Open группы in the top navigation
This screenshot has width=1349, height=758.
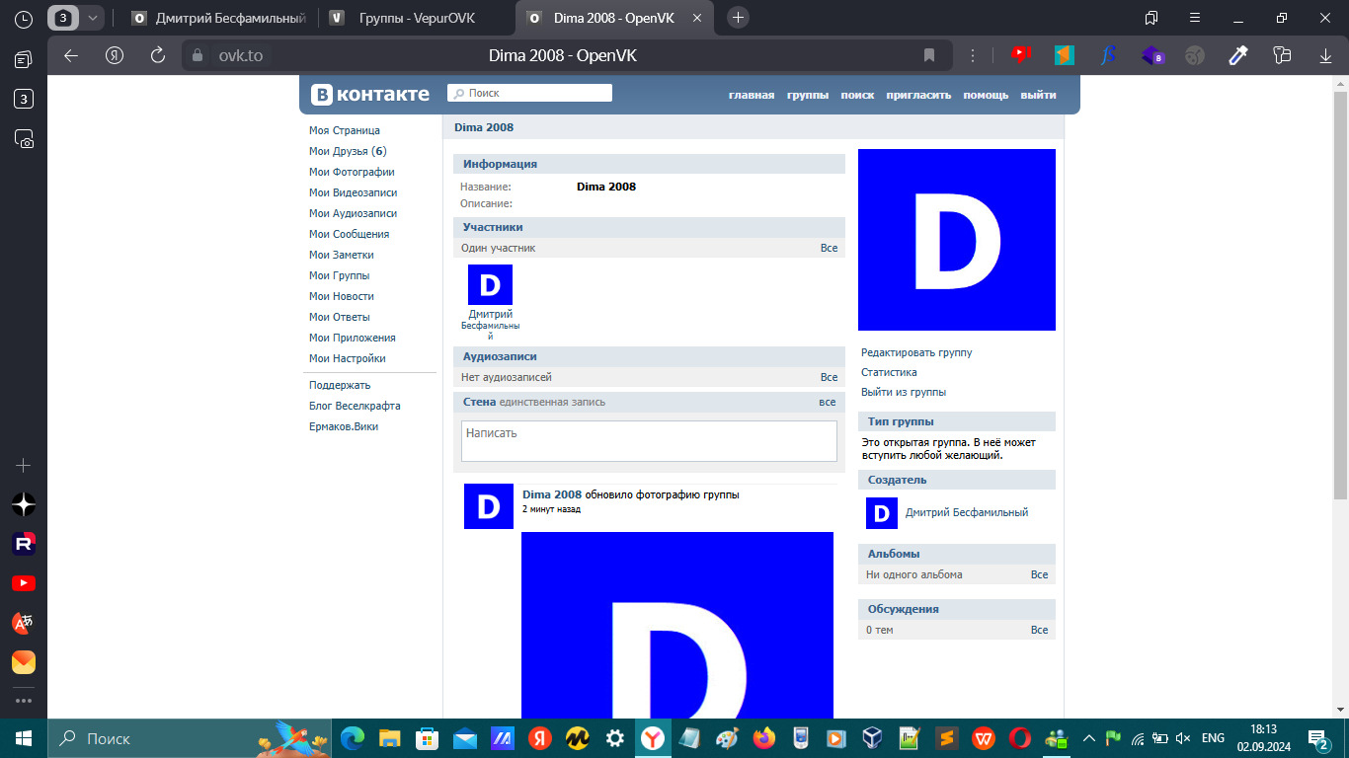(x=807, y=95)
